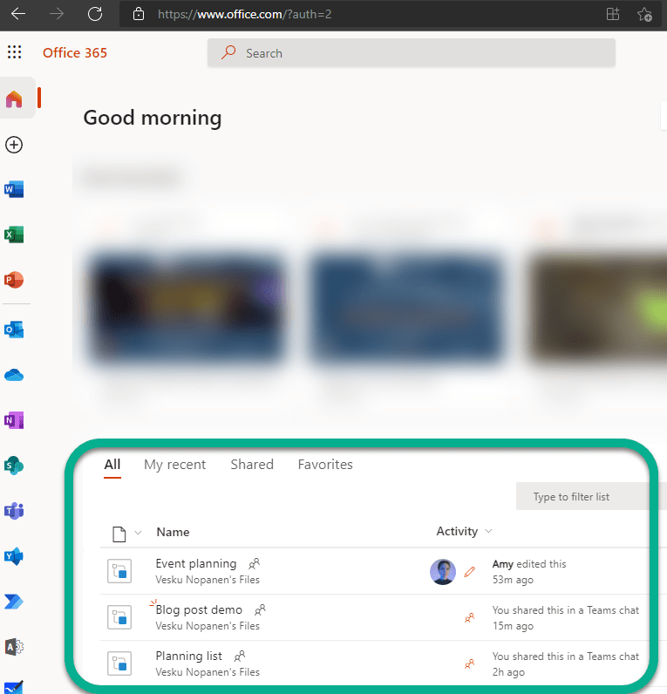
Task: Open Outlook from the sidebar
Action: click(14, 330)
